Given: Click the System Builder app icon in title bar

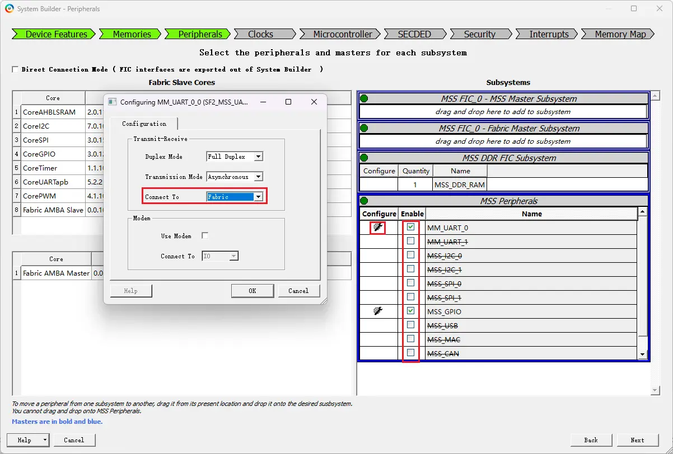Looking at the screenshot, I should pos(9,9).
